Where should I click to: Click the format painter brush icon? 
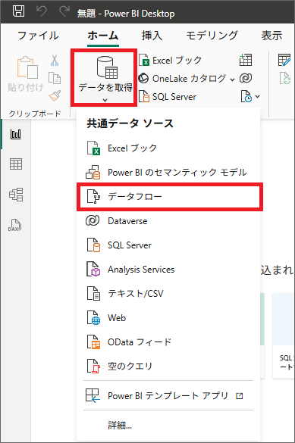click(55, 95)
